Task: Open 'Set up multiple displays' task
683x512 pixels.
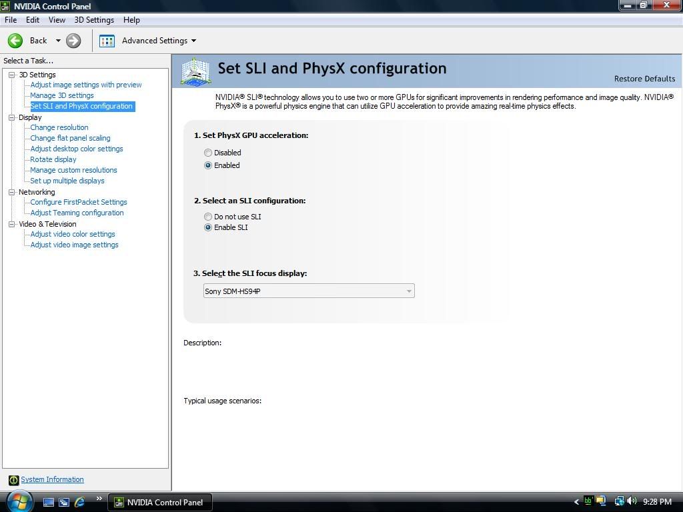Action: click(67, 181)
